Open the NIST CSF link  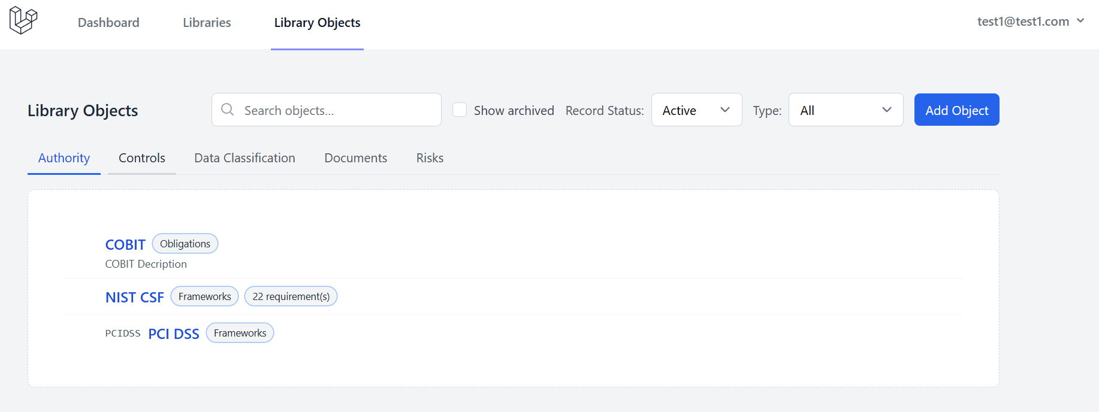coord(135,298)
